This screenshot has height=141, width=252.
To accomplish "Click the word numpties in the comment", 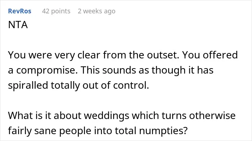I will (x=163, y=131).
